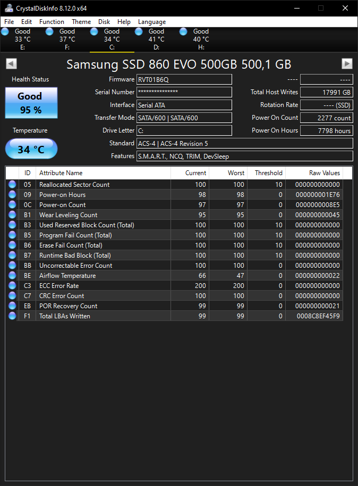Click the Drive Letter field
Viewport: 358px width, 486px height.
coord(184,130)
